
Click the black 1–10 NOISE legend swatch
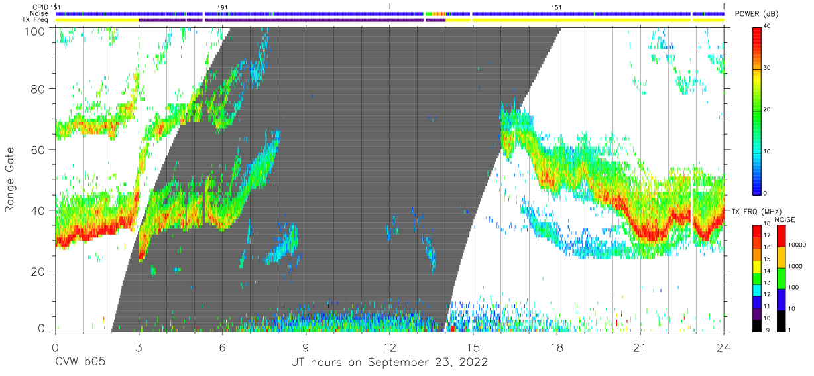click(x=780, y=321)
